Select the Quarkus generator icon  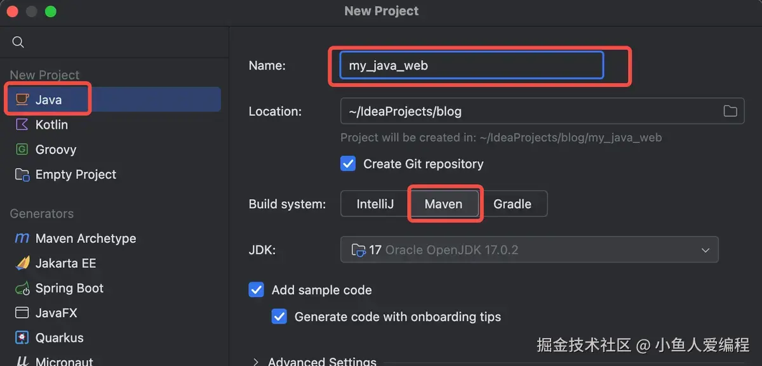coord(22,337)
